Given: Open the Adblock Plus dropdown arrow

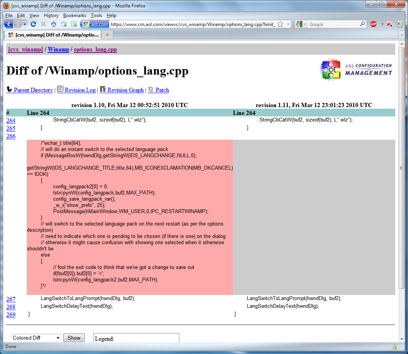Looking at the screenshot, I should click(382, 24).
